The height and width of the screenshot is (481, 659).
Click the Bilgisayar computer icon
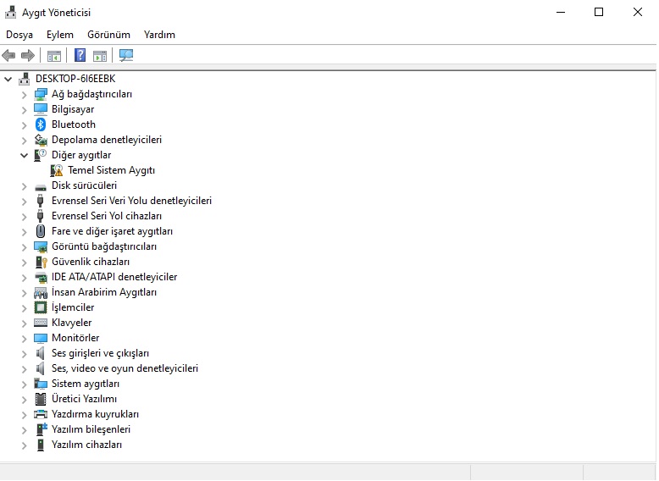[41, 109]
